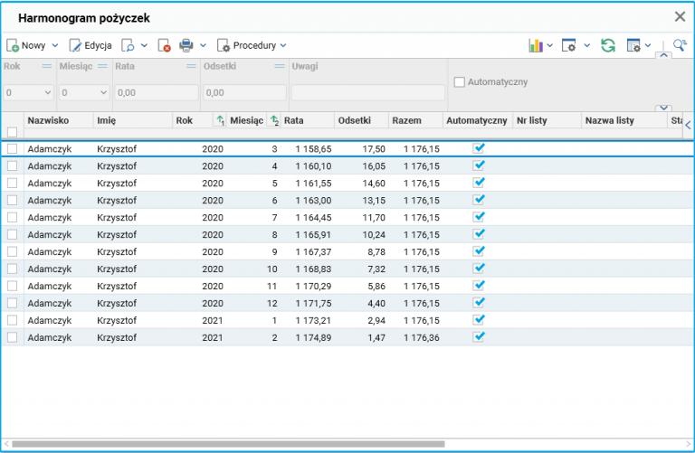Click the delete record icon with red X
The height and width of the screenshot is (453, 695).
(x=164, y=45)
